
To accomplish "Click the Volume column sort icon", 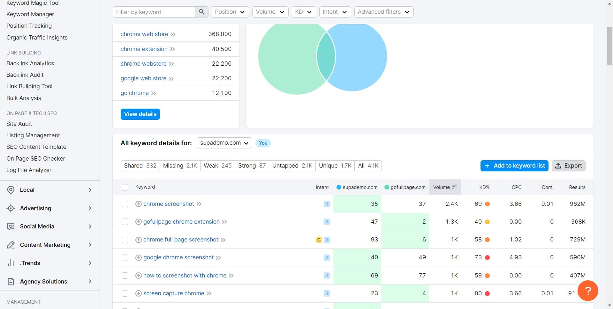I will coord(455,187).
